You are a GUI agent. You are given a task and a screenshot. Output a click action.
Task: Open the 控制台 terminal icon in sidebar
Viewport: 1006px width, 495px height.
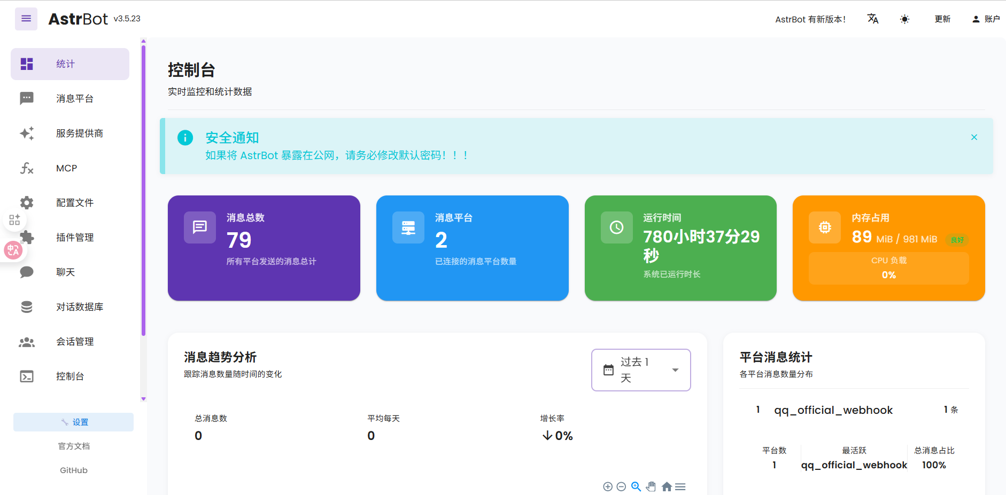(x=27, y=376)
